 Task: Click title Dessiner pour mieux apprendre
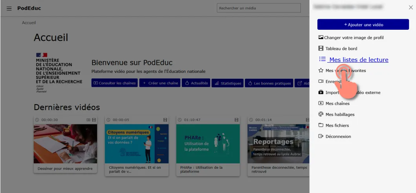click(65, 169)
